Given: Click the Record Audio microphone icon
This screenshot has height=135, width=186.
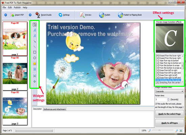Looking at the screenshot, I should tap(38, 15).
